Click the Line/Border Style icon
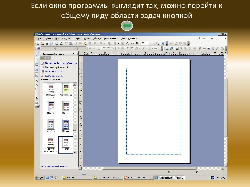 [156, 48]
